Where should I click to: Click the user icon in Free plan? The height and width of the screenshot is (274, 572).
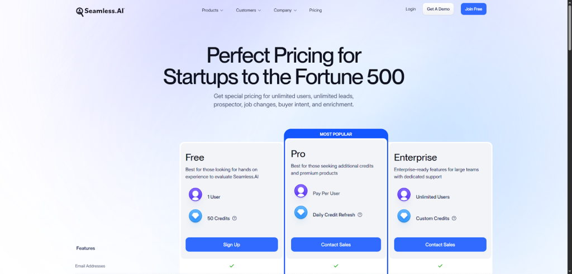click(x=195, y=195)
